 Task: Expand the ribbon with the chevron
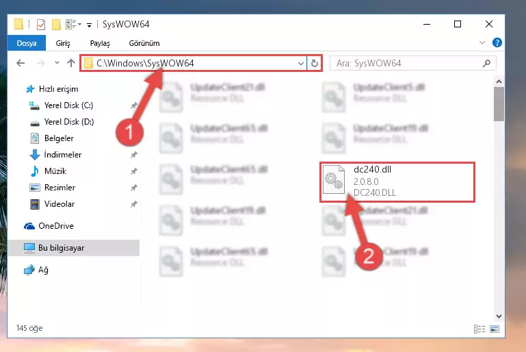(x=482, y=42)
